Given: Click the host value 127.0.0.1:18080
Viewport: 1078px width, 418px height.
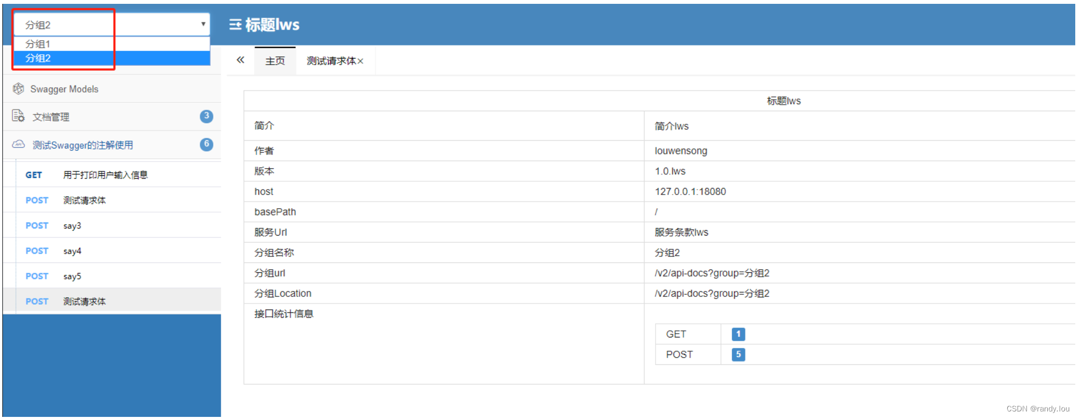Looking at the screenshot, I should (690, 191).
